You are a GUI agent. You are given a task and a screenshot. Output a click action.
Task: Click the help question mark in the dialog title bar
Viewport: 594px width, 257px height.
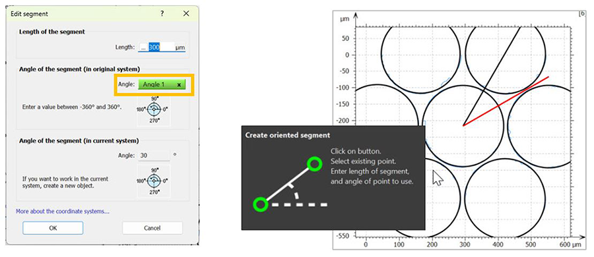(x=162, y=14)
